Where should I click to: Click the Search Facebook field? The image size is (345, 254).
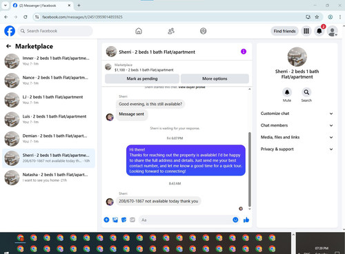(55, 31)
